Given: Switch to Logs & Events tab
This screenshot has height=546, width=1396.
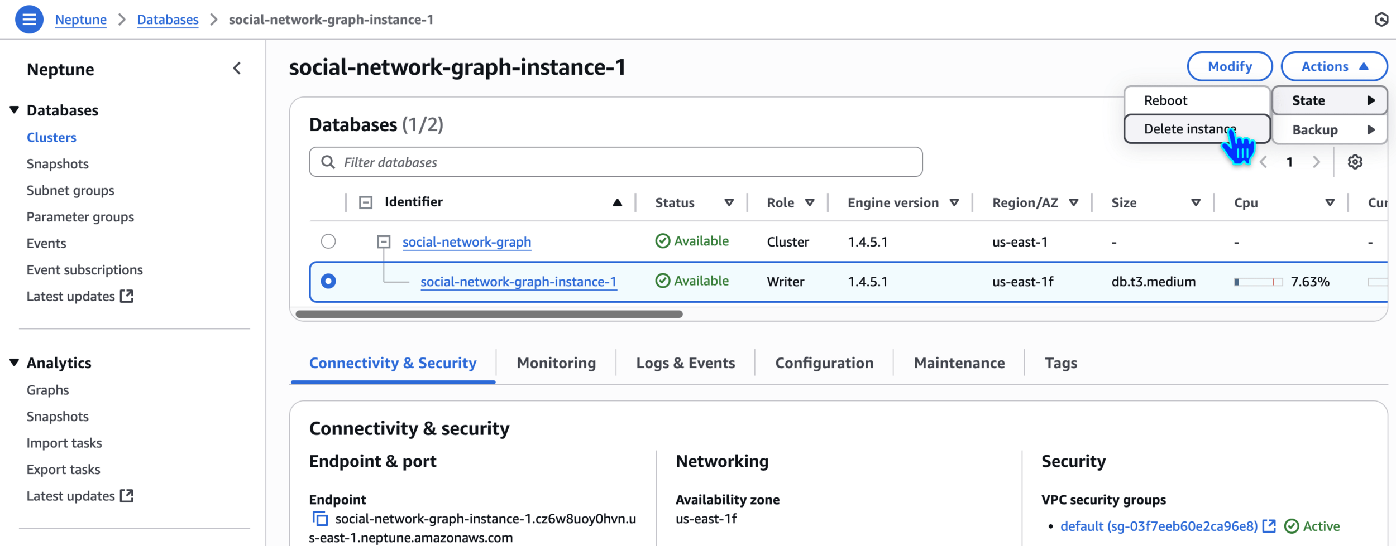Looking at the screenshot, I should click(x=685, y=363).
